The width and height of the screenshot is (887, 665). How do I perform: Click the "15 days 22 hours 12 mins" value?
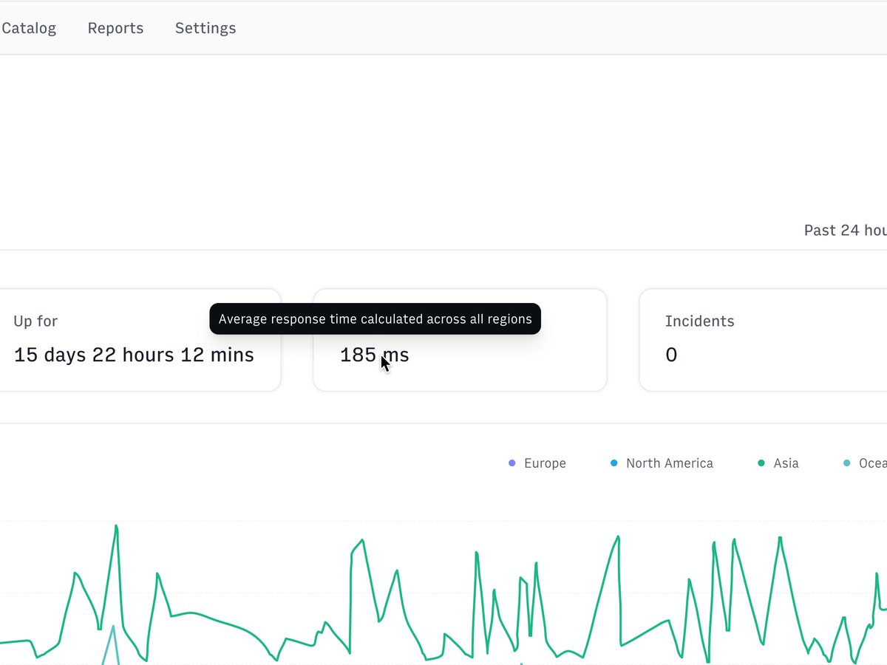(134, 355)
